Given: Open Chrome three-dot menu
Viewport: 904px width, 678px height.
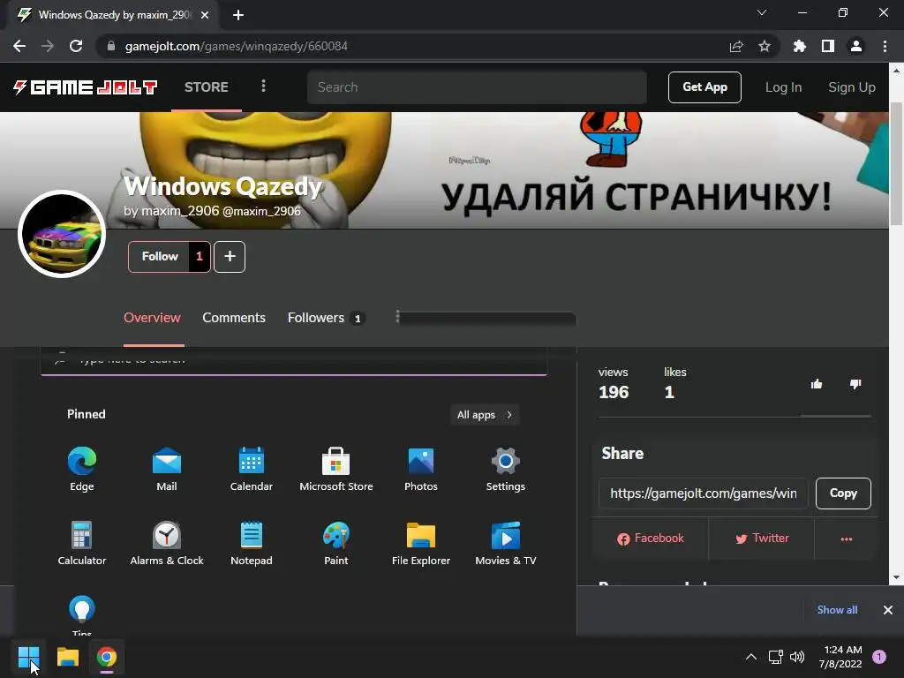Looking at the screenshot, I should tap(885, 46).
